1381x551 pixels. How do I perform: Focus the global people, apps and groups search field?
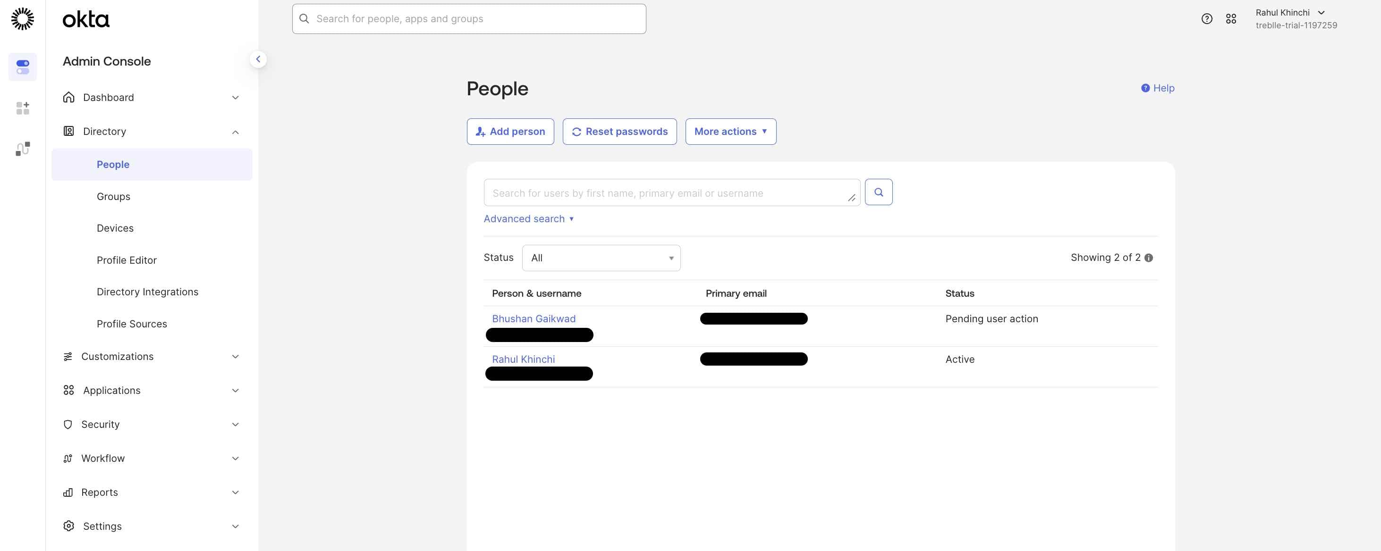pyautogui.click(x=469, y=19)
